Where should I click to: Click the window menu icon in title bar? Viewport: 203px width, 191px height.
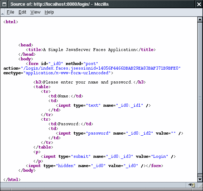point(4,4)
